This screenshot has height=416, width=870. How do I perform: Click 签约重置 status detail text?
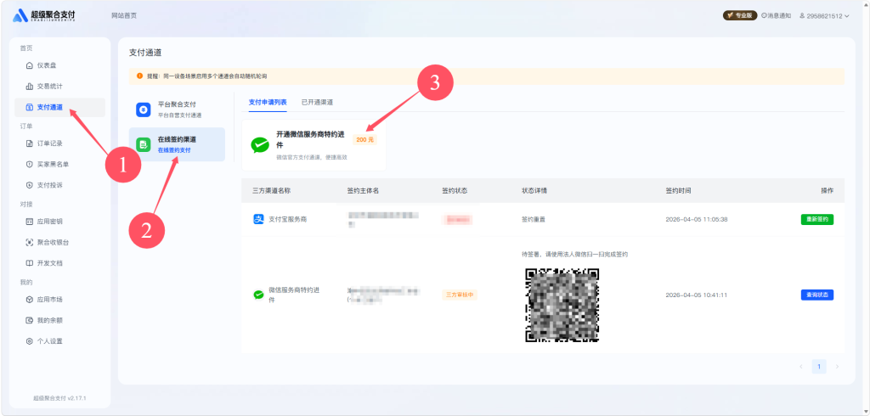[x=534, y=219]
